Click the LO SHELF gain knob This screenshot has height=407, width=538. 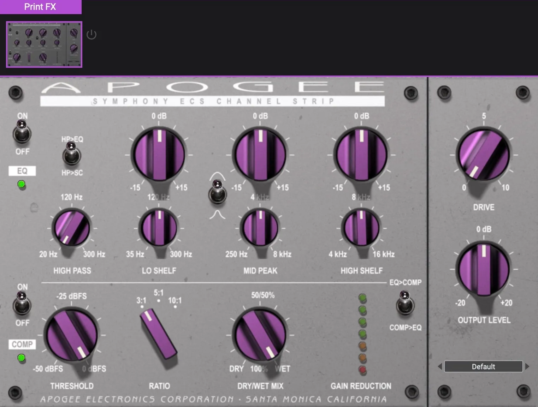159,155
